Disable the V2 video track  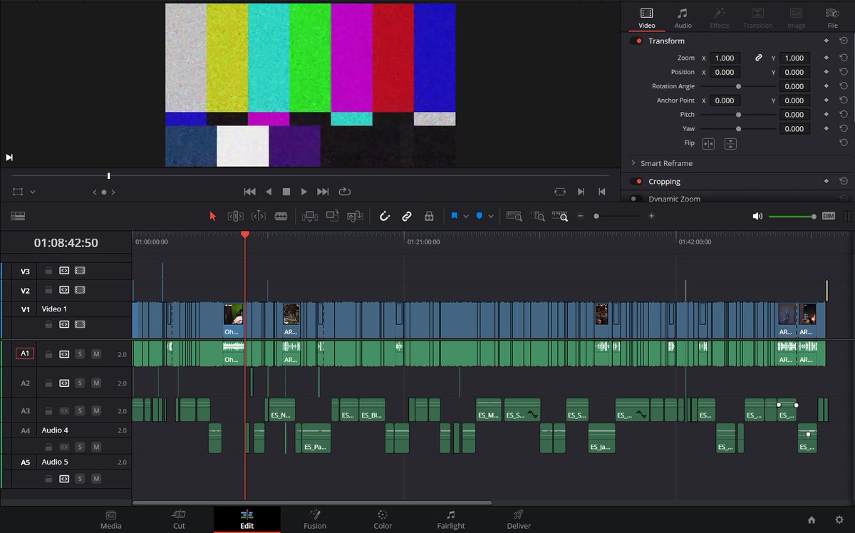coord(80,290)
